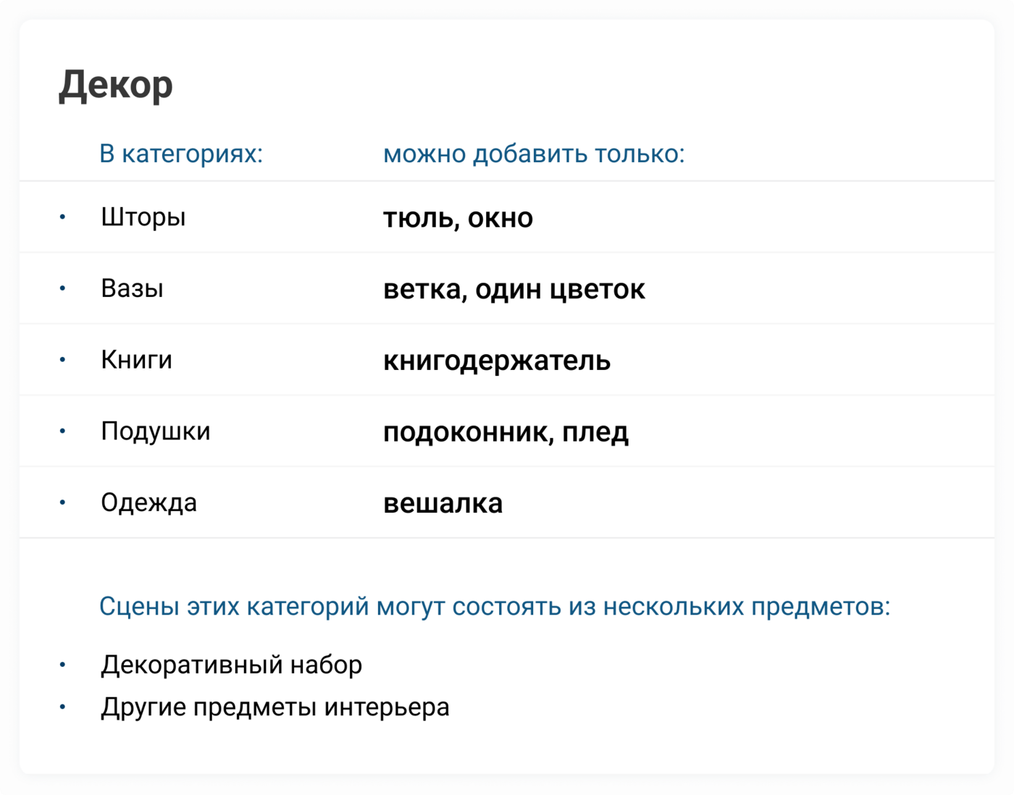This screenshot has width=1014, height=795.
Task: Select "Другие предметы интерьера" list item
Action: [x=275, y=707]
